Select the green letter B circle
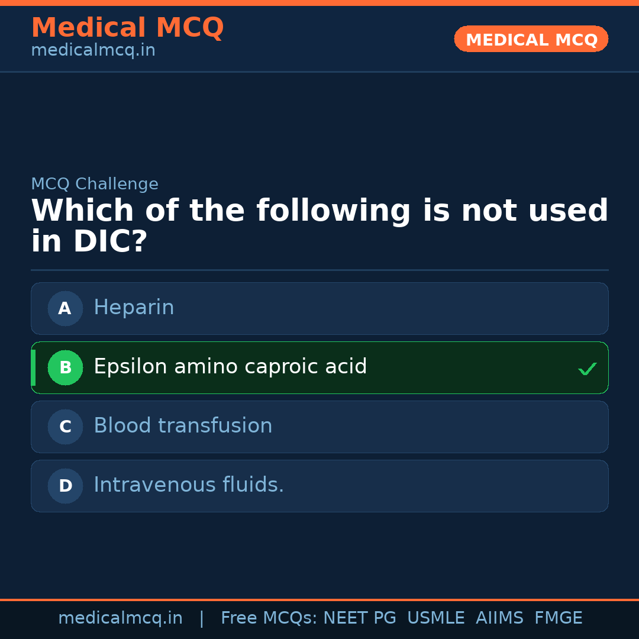 click(65, 367)
